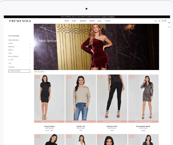
Task: Expand the Size filter section
Action: coord(30,64)
